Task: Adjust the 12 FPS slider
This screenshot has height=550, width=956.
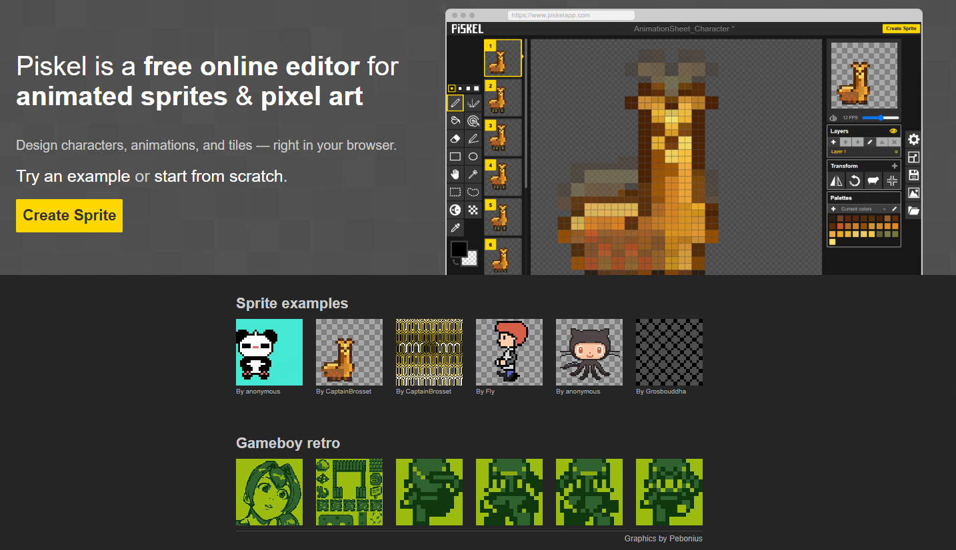Action: point(881,118)
